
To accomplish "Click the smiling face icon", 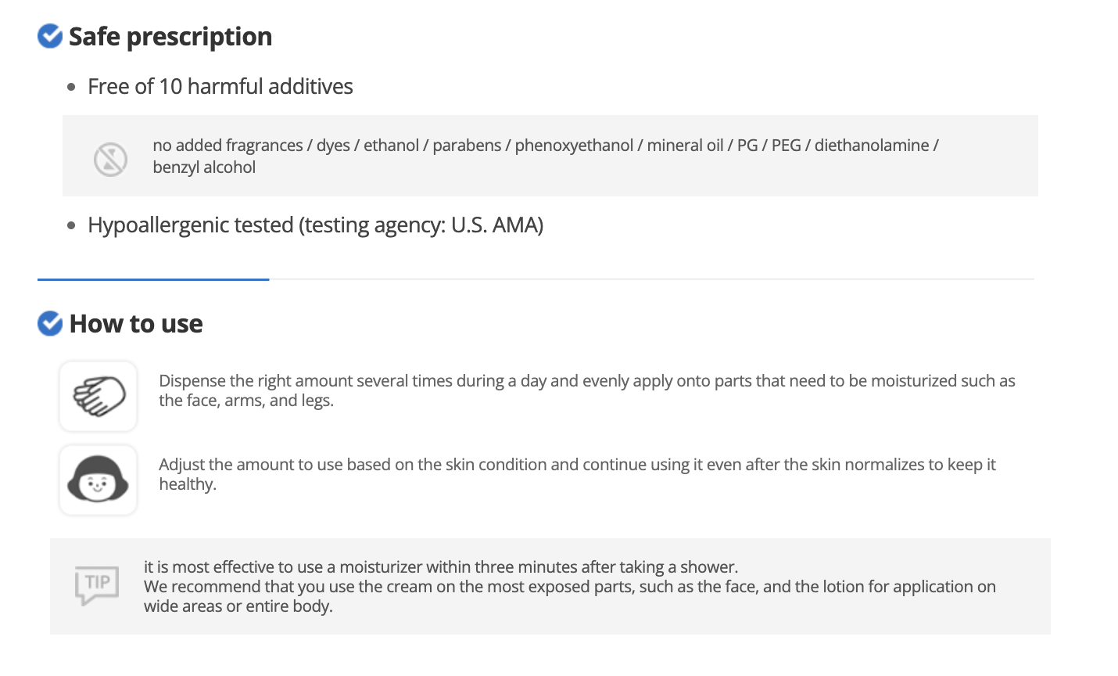I will 99,480.
